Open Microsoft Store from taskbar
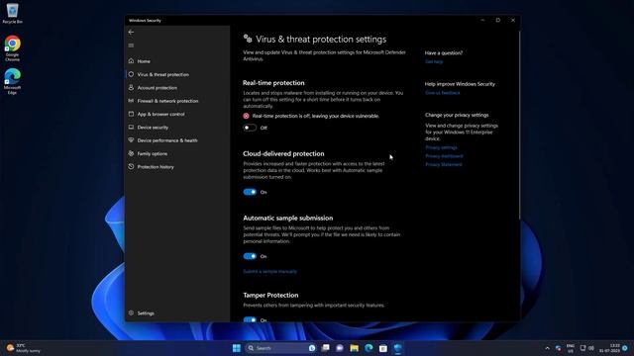This screenshot has width=634, height=356. point(383,348)
